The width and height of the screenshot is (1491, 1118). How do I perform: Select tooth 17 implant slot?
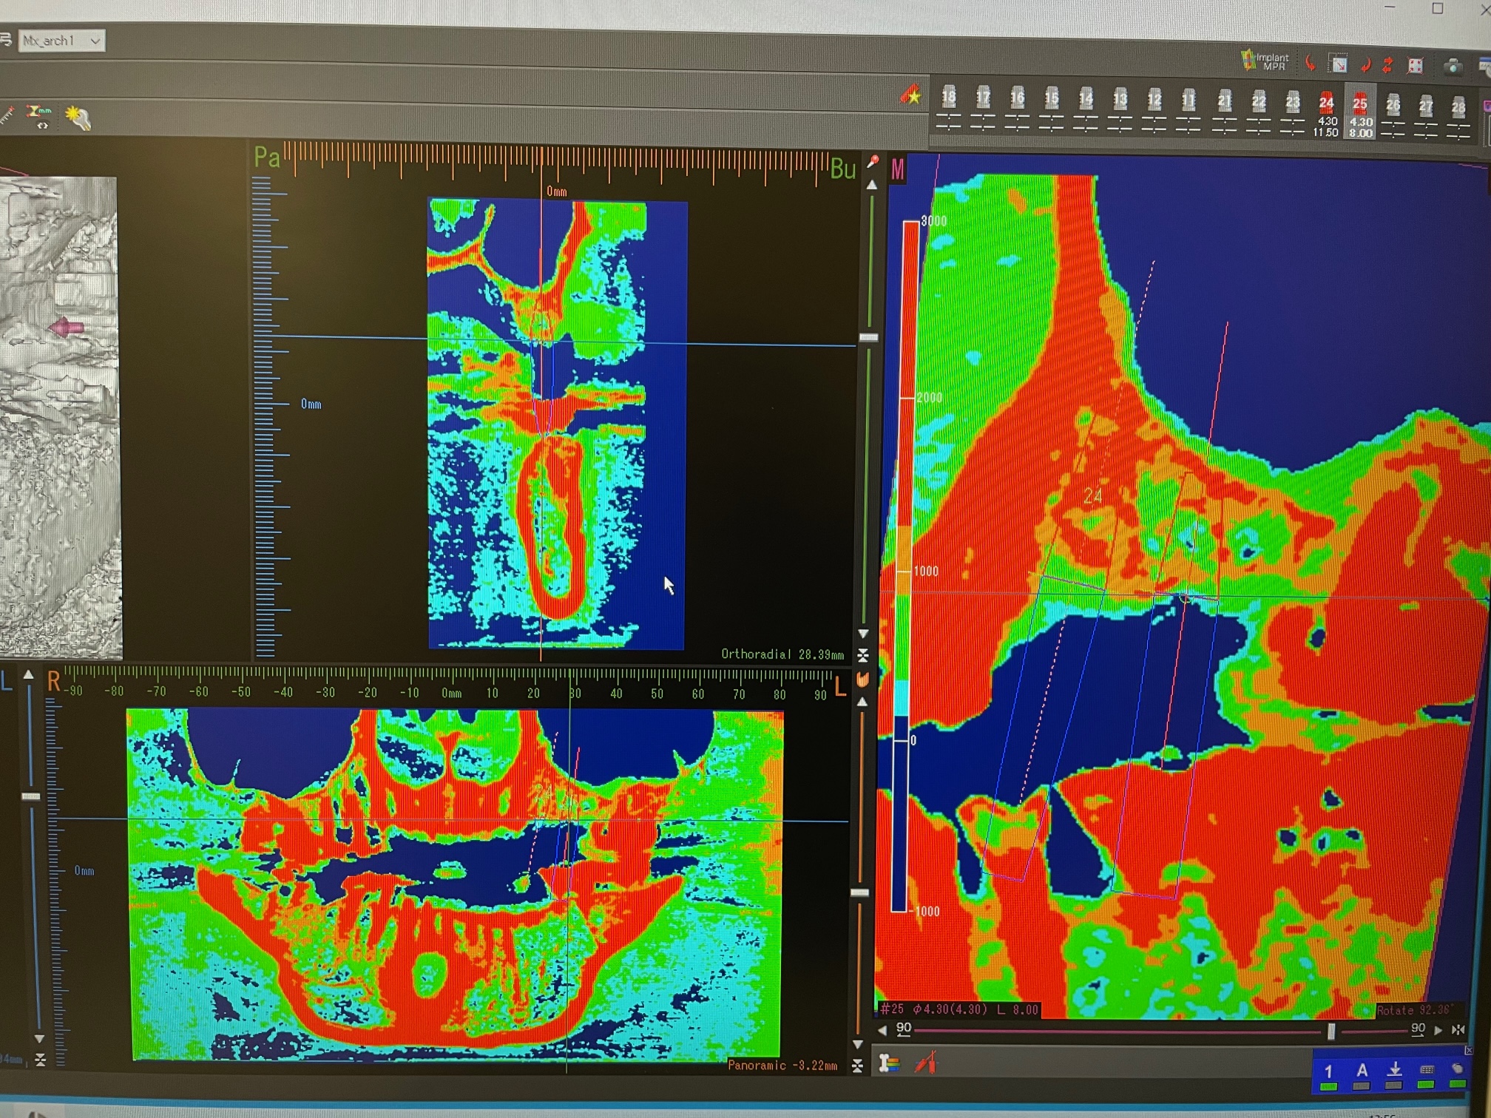click(983, 109)
